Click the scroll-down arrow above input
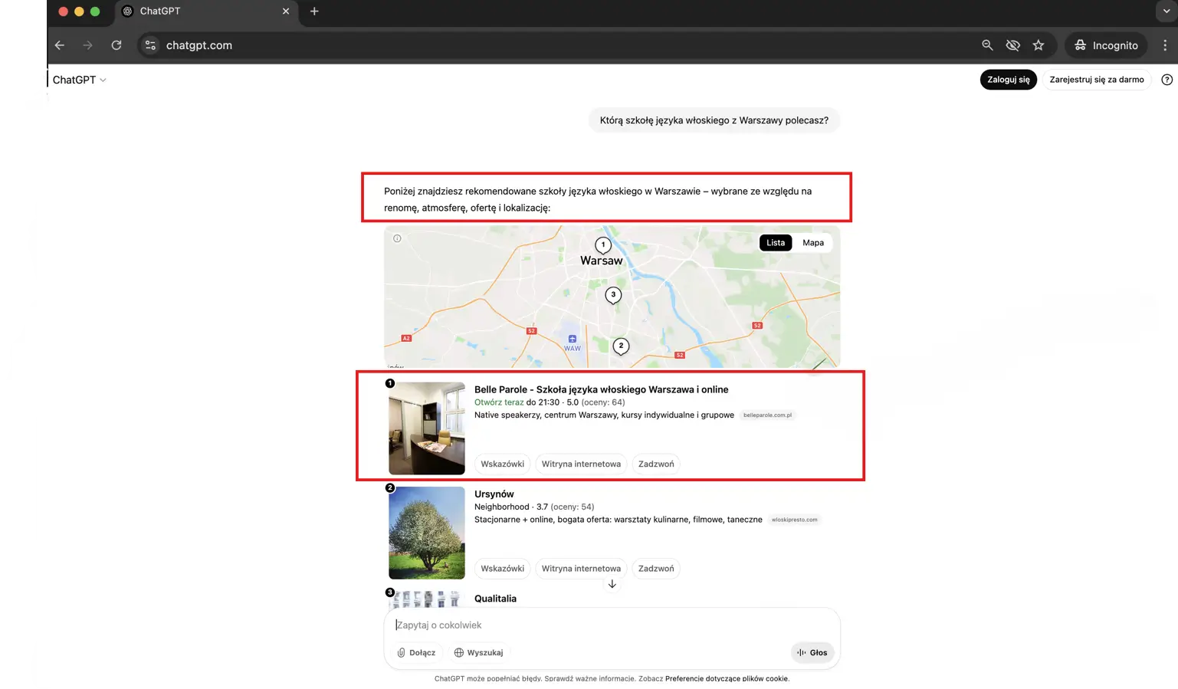1178x689 pixels. click(612, 584)
